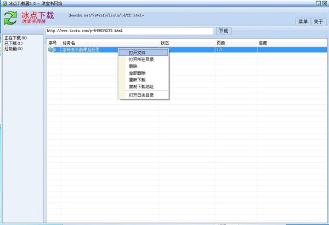Choose 打开所在目录 from context menu
This screenshot has height=225, width=329.
click(x=143, y=60)
